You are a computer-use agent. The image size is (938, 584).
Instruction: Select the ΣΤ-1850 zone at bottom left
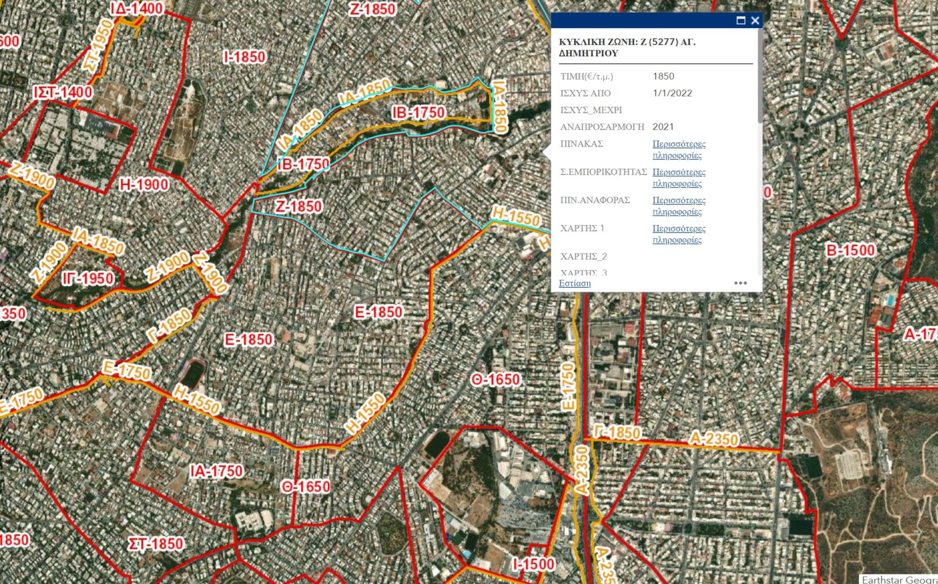point(156,544)
